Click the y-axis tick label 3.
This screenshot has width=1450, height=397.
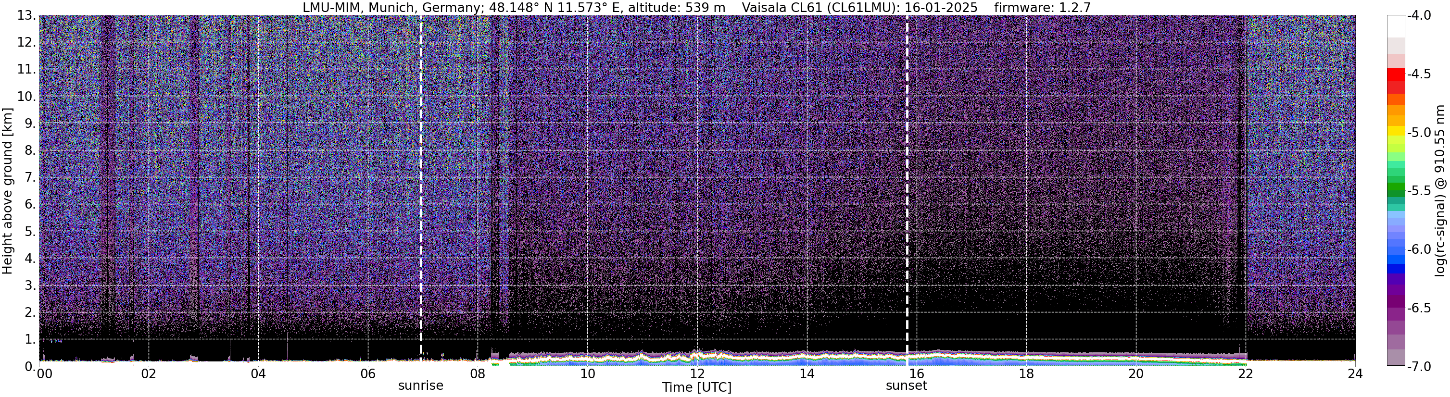(31, 285)
